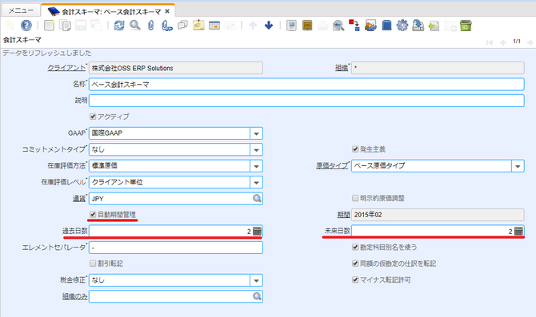This screenshot has height=317, width=536.
Task: Open the calculator for 未来日数 field
Action: (518, 231)
